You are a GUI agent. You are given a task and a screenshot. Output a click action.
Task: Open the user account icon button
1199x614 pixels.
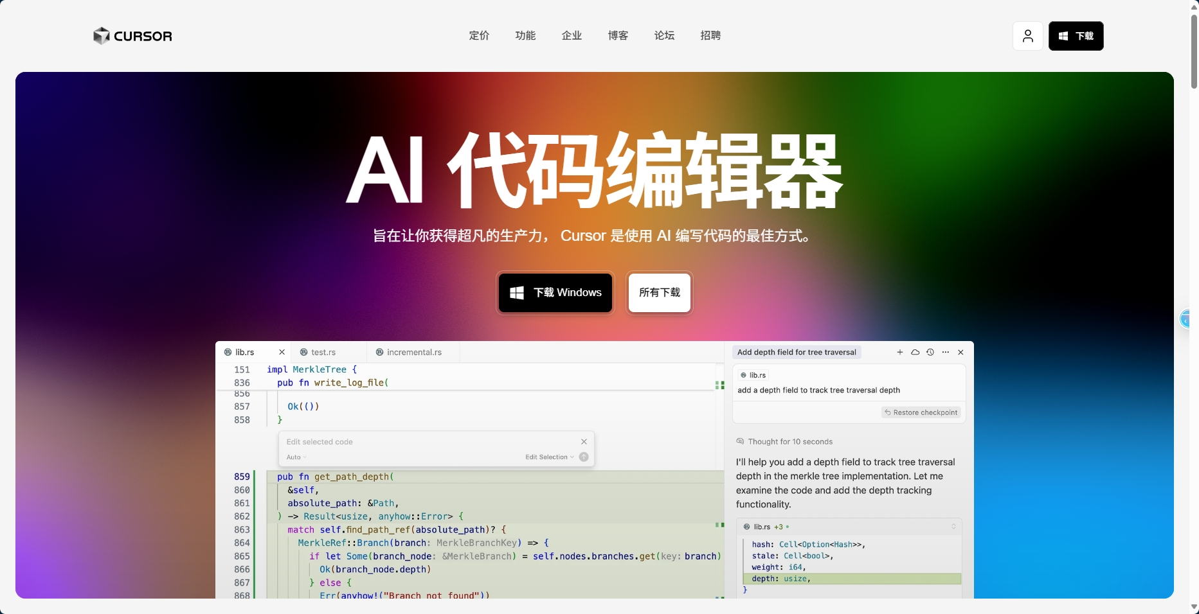pyautogui.click(x=1028, y=36)
